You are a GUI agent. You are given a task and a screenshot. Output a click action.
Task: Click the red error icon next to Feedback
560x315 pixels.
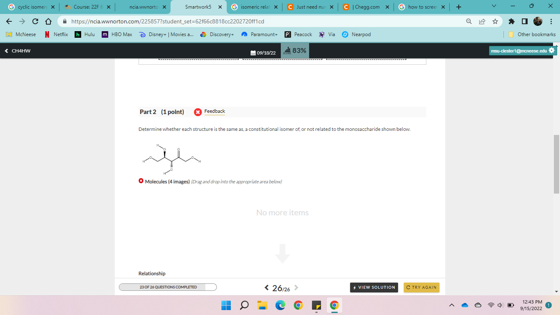point(198,111)
